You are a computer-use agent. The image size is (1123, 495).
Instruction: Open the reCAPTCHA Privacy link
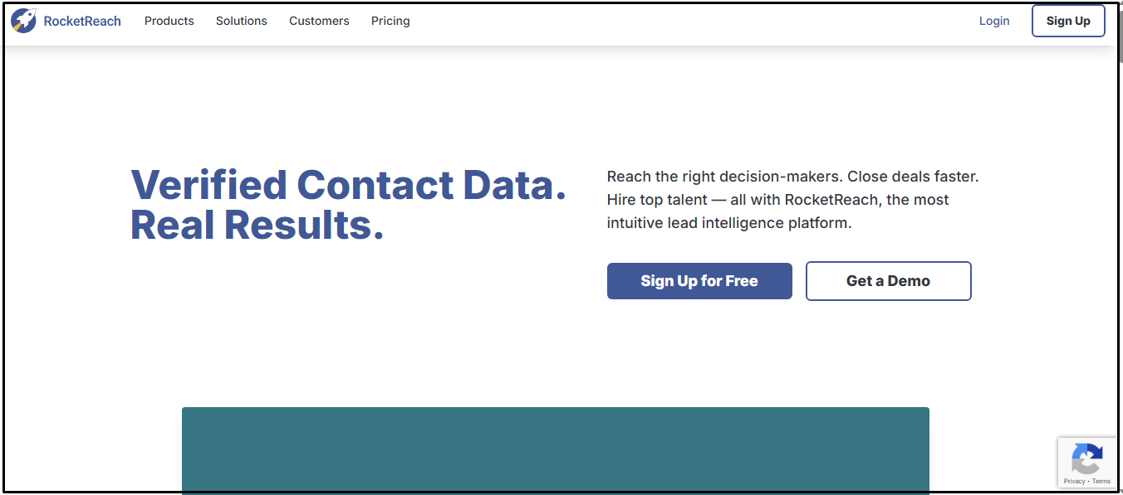(x=1074, y=481)
